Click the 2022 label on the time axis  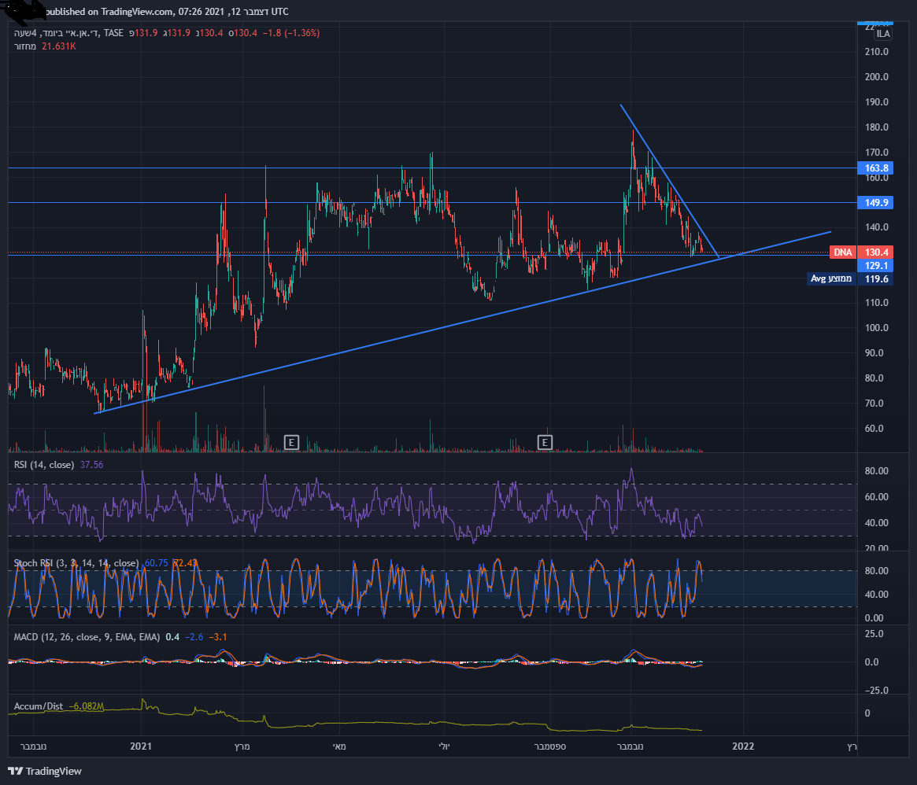743,746
